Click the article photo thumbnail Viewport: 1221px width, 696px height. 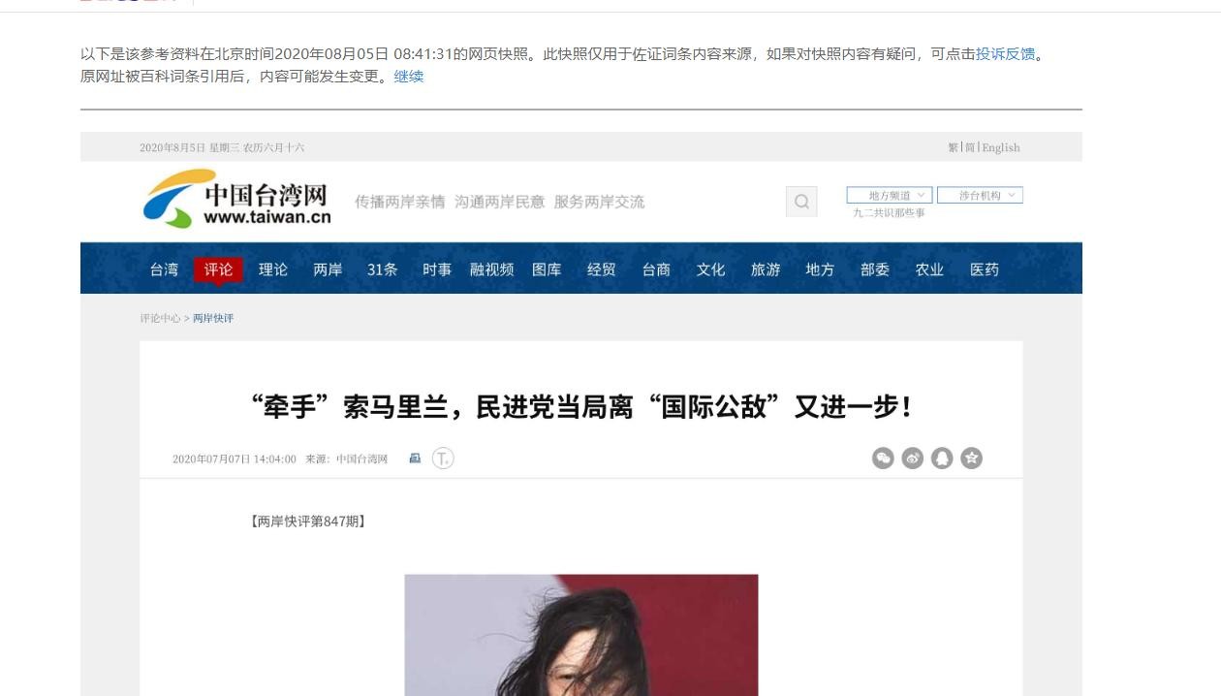click(x=581, y=635)
